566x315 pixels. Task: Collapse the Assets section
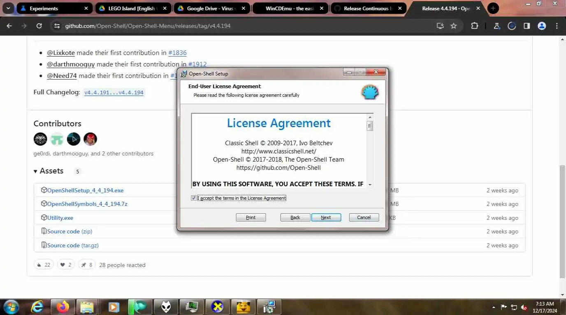tap(49, 171)
